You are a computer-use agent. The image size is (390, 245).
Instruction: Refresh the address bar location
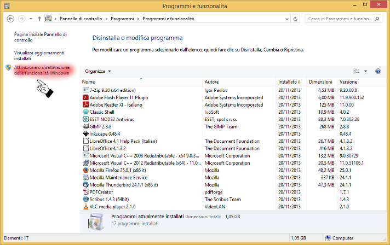[295, 19]
